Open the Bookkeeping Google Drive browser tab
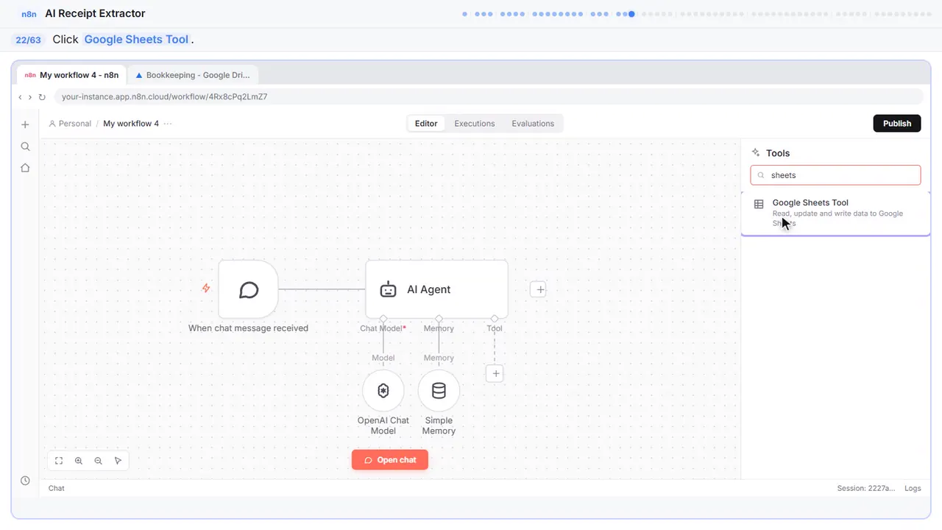The width and height of the screenshot is (942, 530). pos(193,75)
